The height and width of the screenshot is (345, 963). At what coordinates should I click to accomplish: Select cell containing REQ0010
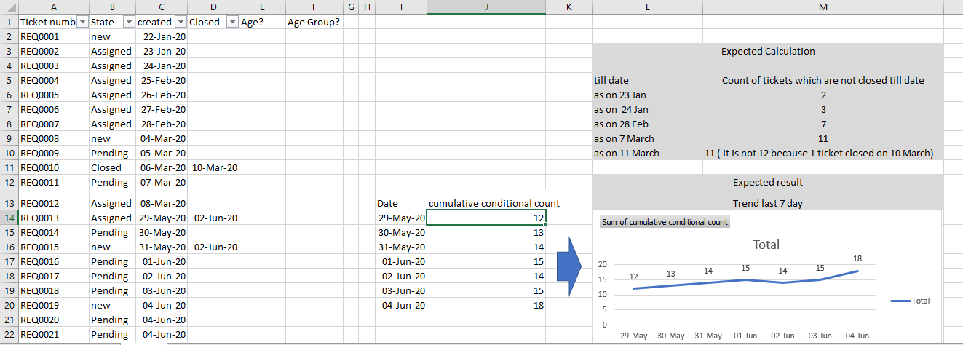pos(53,167)
